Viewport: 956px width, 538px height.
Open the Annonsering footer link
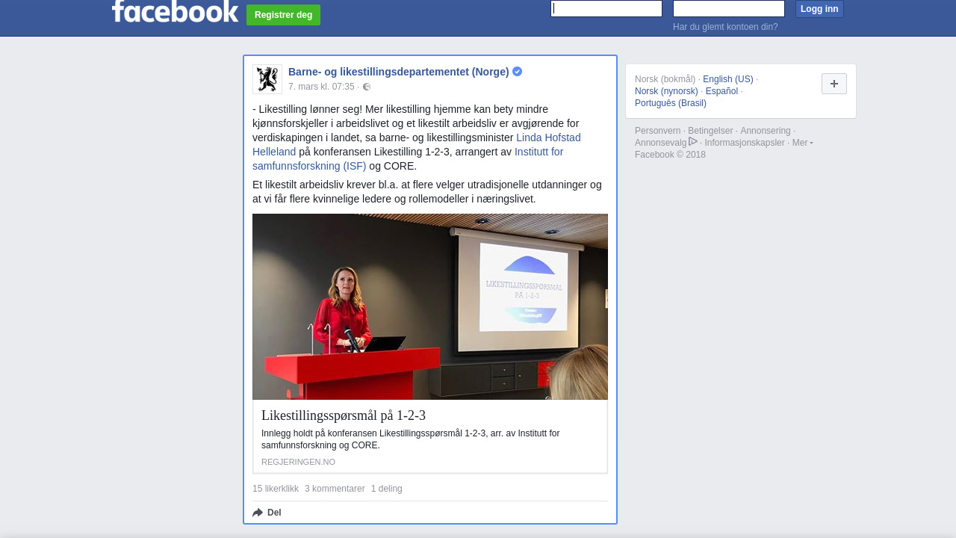pyautogui.click(x=766, y=131)
